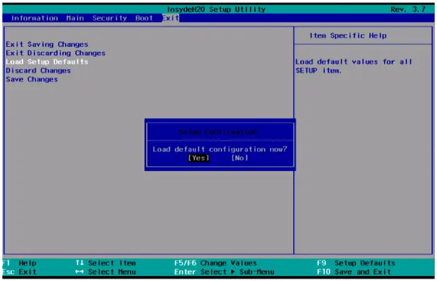Select Load Setup Defaults entry
This screenshot has height=281, width=437.
coord(47,62)
